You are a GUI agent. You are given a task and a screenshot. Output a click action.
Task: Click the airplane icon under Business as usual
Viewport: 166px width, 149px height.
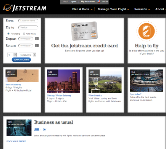coord(45,130)
